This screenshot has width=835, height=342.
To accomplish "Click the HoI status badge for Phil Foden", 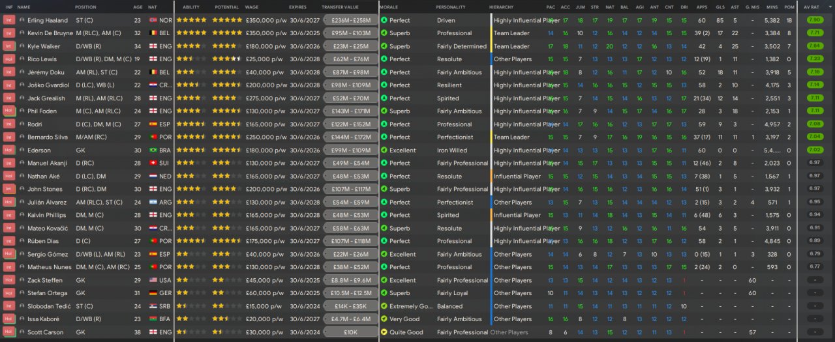I will tap(9, 111).
